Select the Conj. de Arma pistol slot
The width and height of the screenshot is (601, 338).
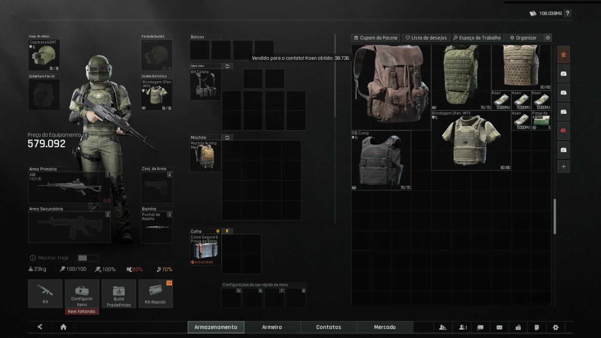click(157, 188)
